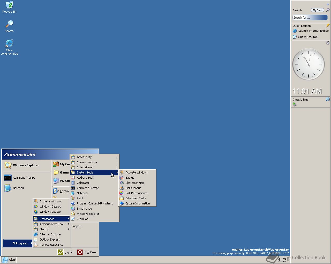
Task: Launch Backup from System Tools
Action: click(137, 178)
